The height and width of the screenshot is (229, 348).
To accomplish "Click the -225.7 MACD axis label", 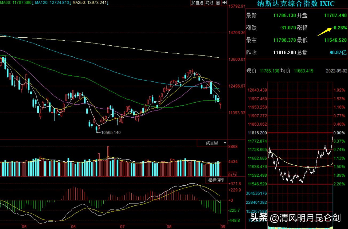I will [234, 210].
